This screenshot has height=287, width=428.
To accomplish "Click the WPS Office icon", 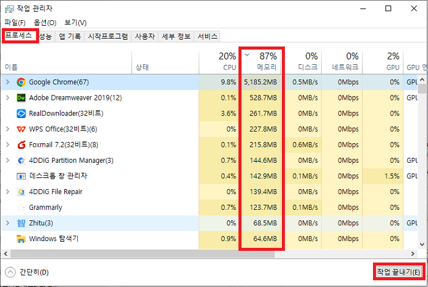I will click(x=21, y=129).
